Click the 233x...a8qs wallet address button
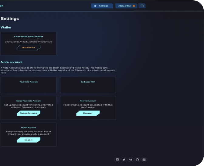 point(126,6)
